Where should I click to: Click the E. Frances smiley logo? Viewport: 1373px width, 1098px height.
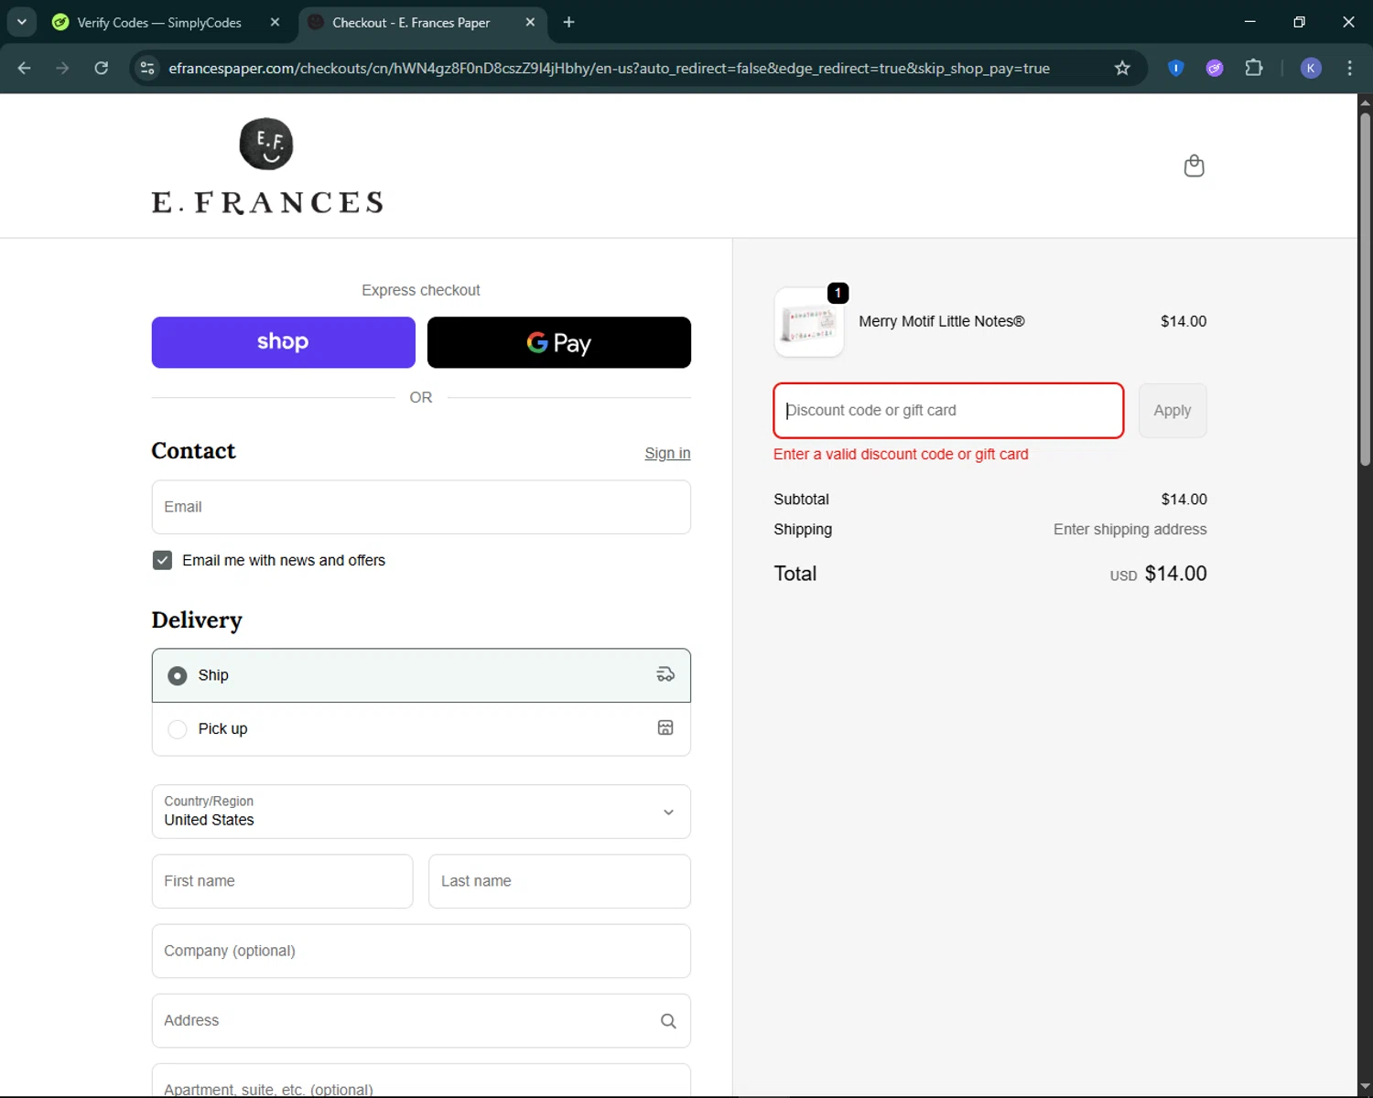pyautogui.click(x=266, y=144)
